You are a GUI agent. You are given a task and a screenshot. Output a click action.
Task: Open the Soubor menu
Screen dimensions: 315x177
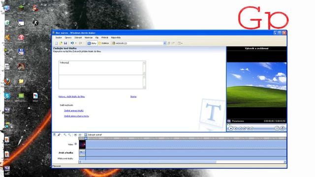point(59,37)
